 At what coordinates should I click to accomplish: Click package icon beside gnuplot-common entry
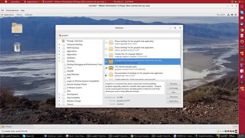(111, 68)
